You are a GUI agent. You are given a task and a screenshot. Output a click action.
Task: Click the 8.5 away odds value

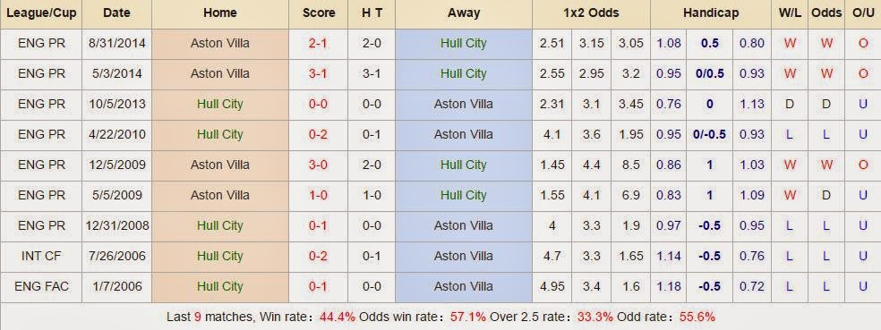(631, 165)
